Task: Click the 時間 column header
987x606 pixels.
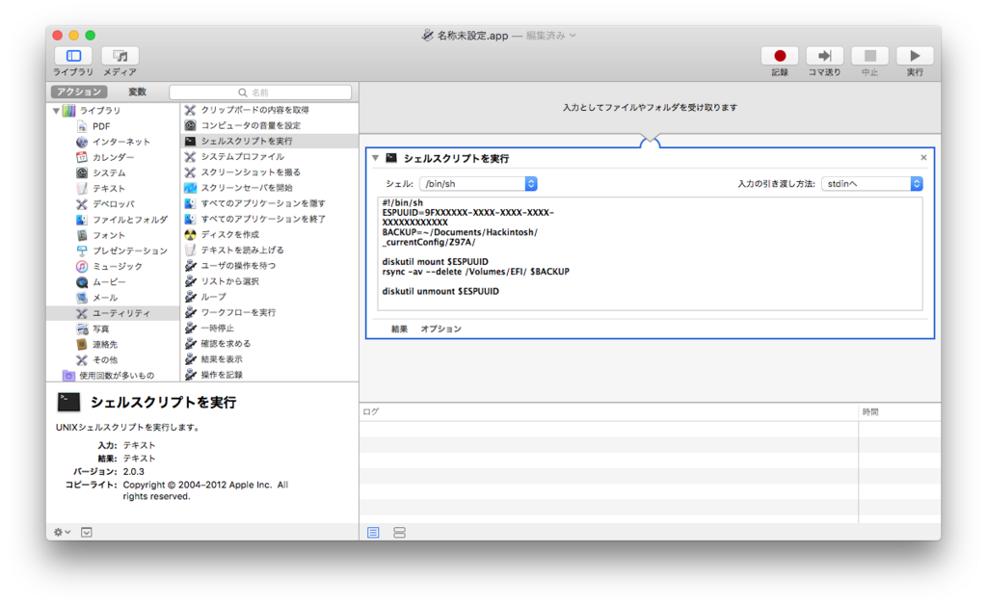Action: coord(899,411)
